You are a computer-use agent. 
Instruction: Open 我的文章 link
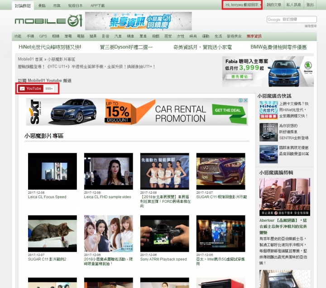point(274,5)
